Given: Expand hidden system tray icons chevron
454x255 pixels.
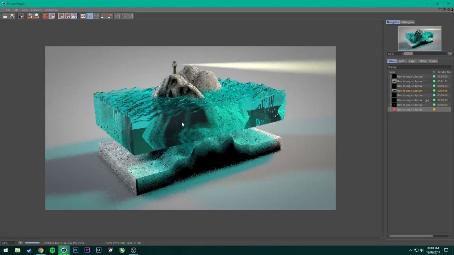Looking at the screenshot, I should click(x=411, y=250).
